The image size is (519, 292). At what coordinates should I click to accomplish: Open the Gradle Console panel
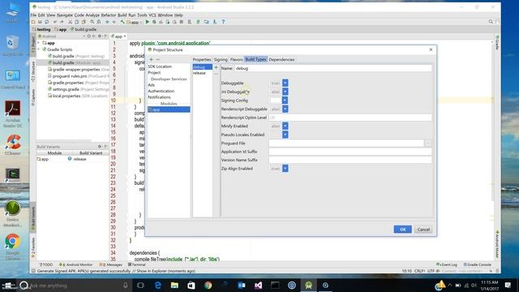tap(478, 264)
